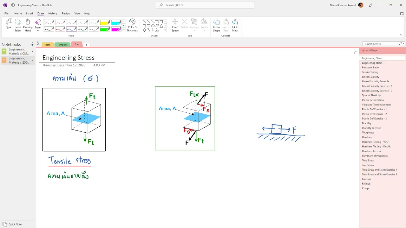Switch to the View ribbon tab
Screen dimensions: 406x228
[77, 13]
